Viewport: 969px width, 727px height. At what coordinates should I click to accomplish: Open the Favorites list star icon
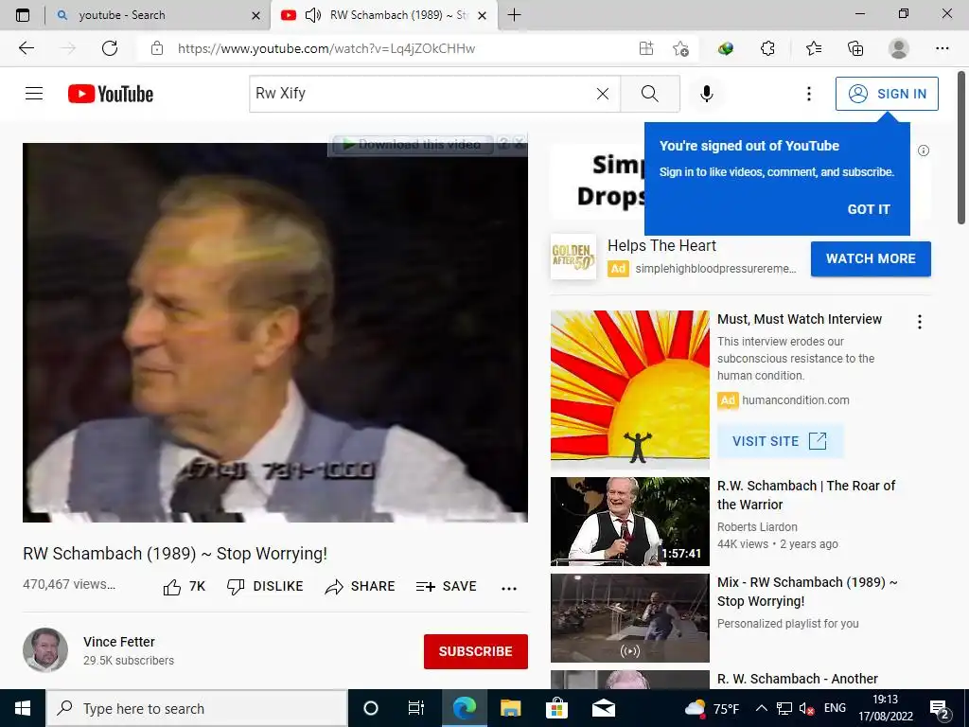813,48
